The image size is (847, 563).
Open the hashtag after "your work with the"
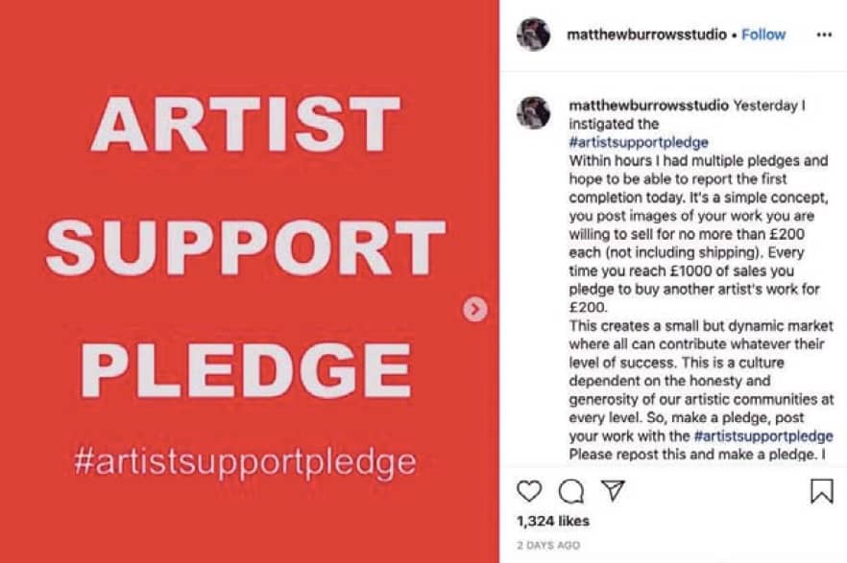point(763,434)
